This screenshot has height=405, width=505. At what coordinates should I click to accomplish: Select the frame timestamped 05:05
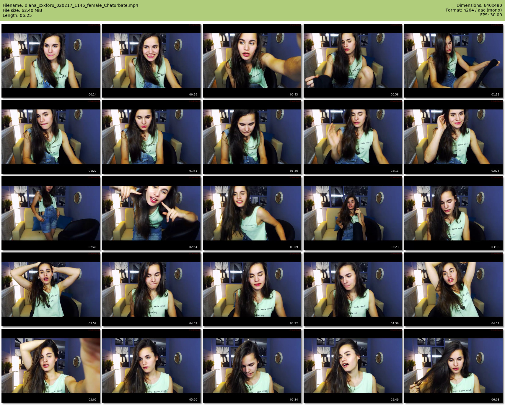(x=51, y=366)
